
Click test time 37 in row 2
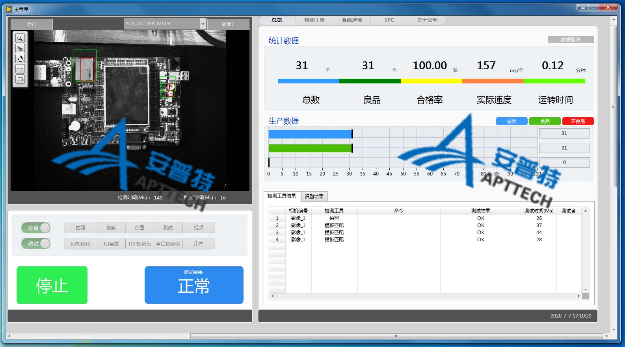tap(539, 225)
